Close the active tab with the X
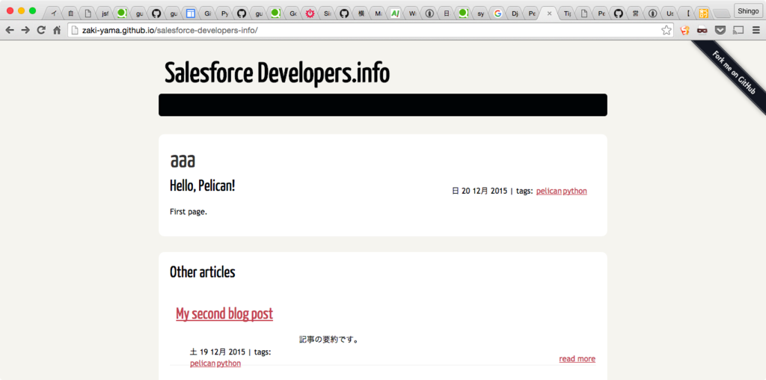This screenshot has width=766, height=380. click(x=549, y=13)
